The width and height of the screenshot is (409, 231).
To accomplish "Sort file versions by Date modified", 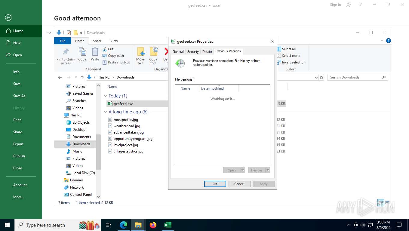I will [x=219, y=88].
